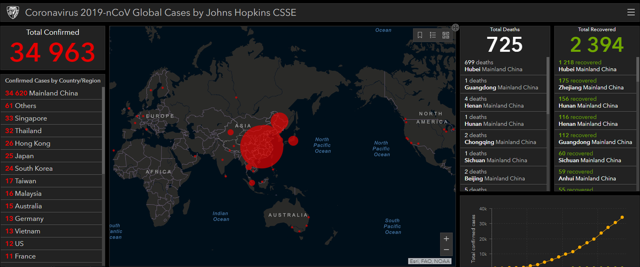Screen dimensions: 640x267
Task: Select Malaysia in the country list
Action: point(51,193)
